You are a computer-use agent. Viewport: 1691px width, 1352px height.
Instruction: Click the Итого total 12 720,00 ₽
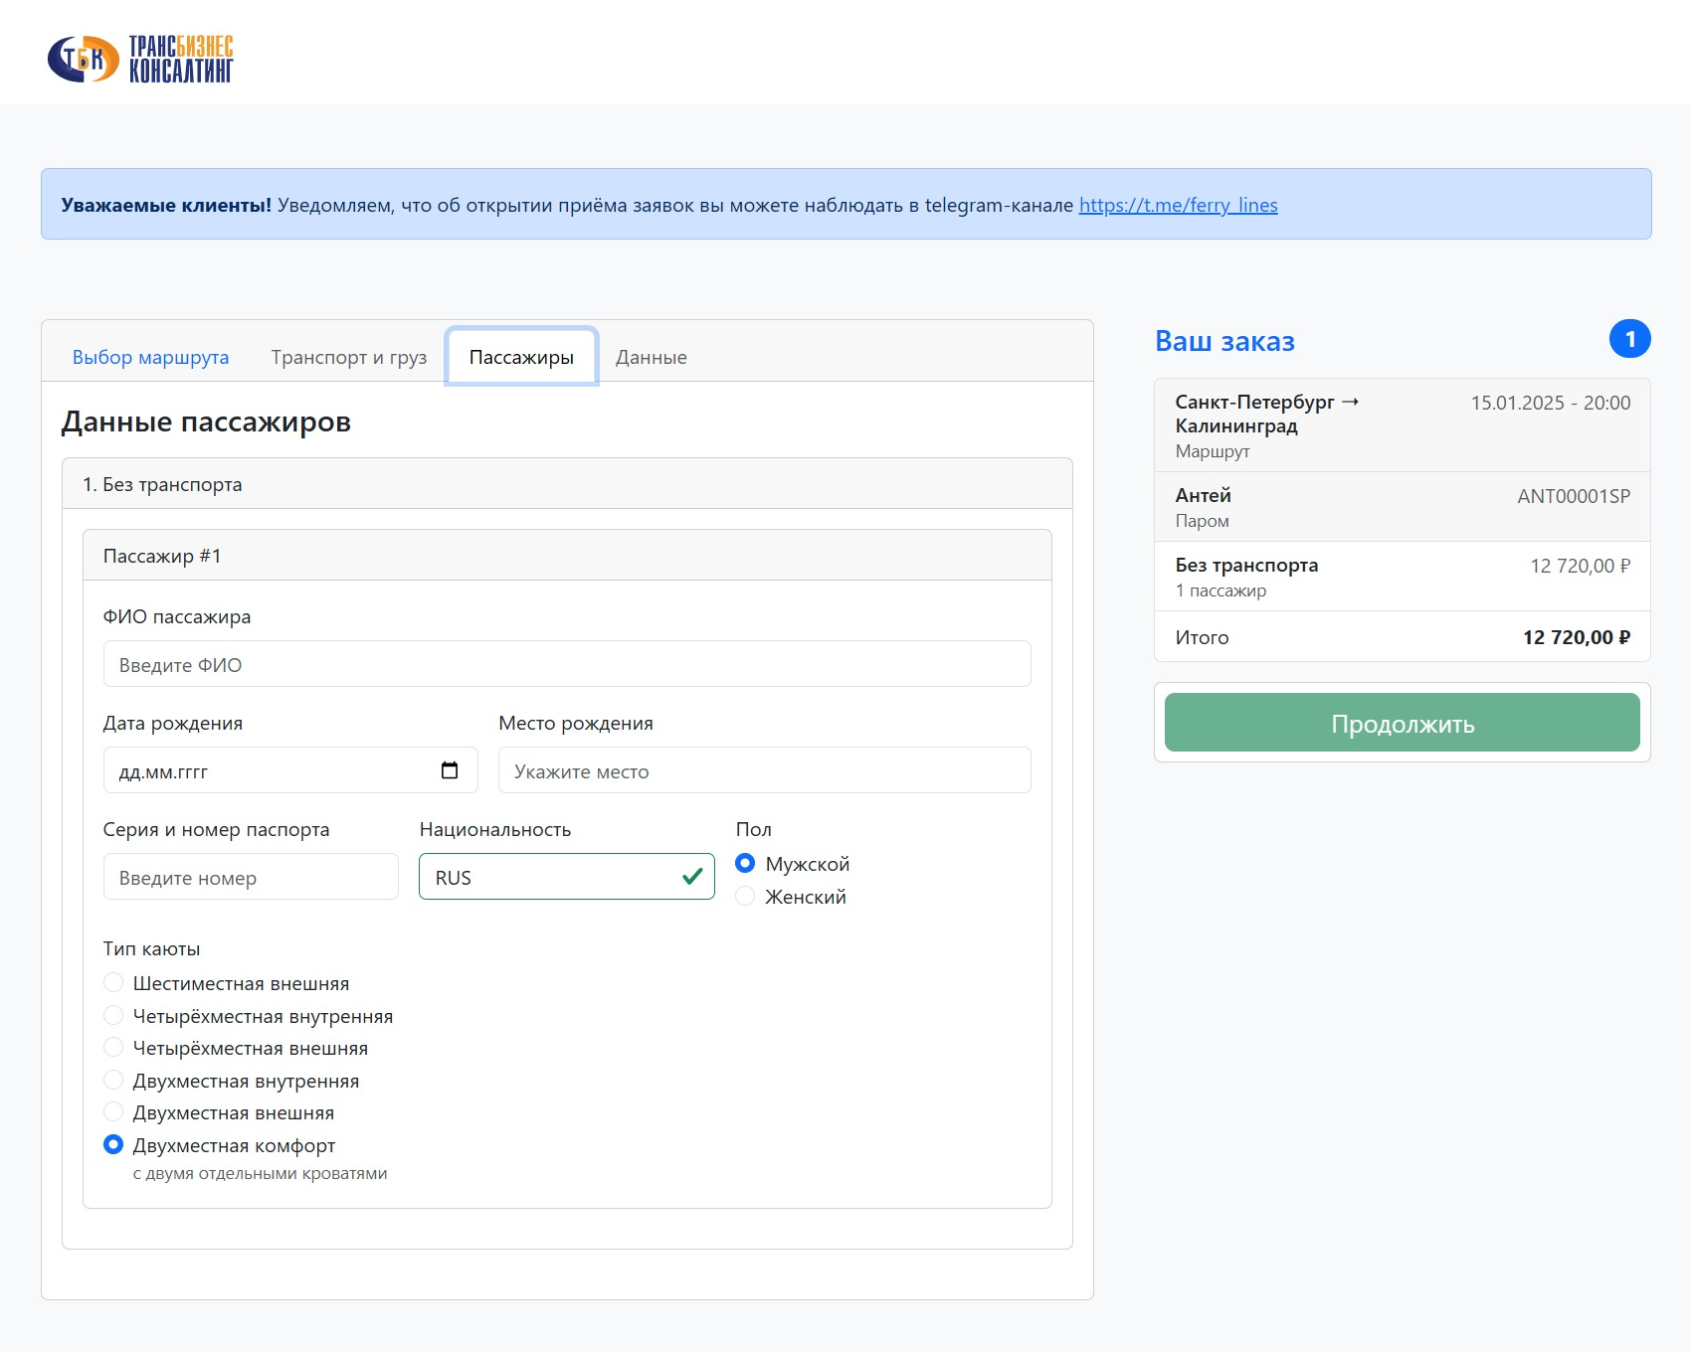tap(1576, 637)
